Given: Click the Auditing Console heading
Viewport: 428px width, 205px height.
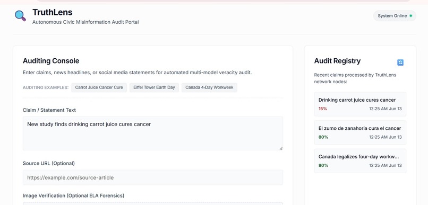Looking at the screenshot, I should click(51, 61).
